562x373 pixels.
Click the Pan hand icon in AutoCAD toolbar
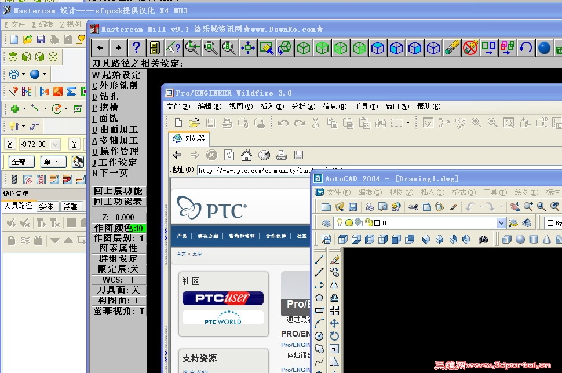(515, 206)
